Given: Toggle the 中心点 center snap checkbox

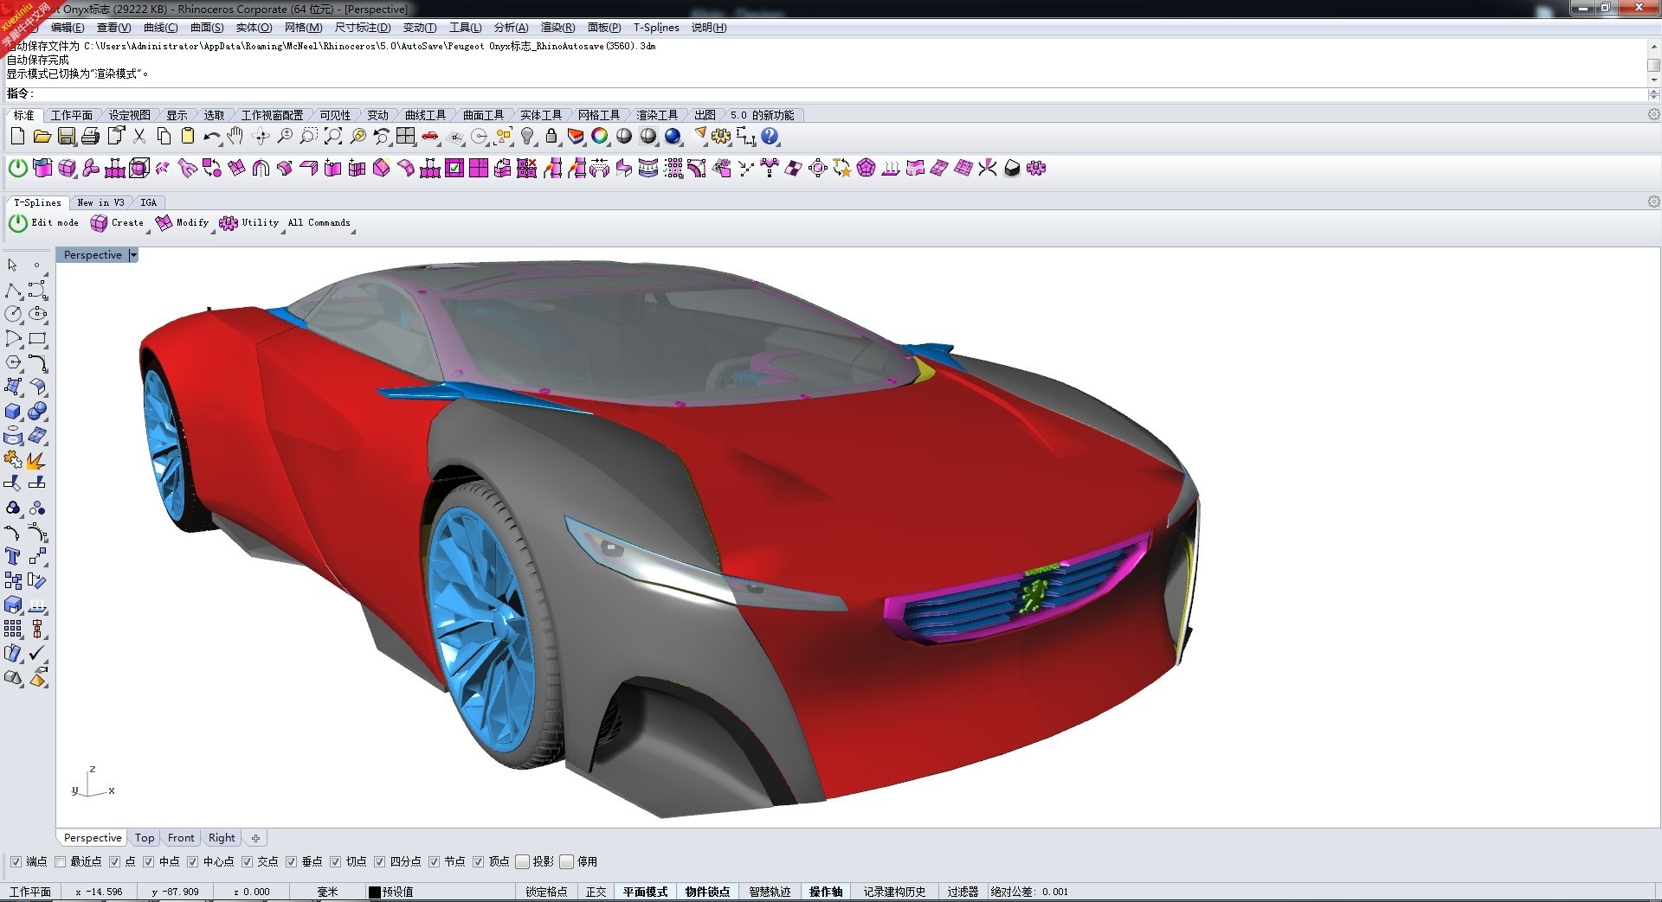Looking at the screenshot, I should [x=193, y=861].
